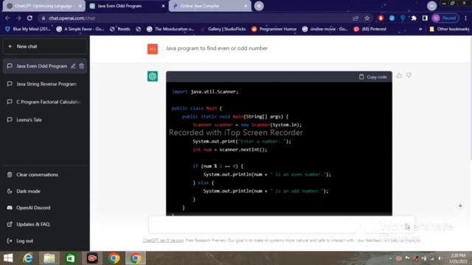Open Leena's Tale conversation

point(44,119)
